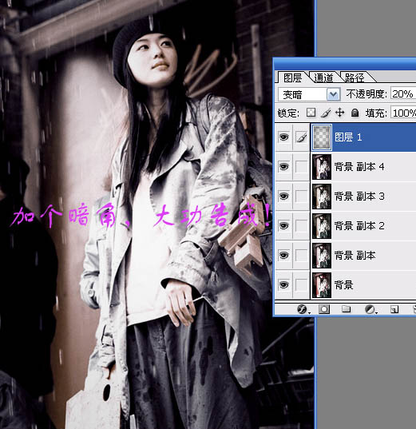The height and width of the screenshot is (429, 416).
Task: Click the lock position move icon
Action: [x=339, y=112]
